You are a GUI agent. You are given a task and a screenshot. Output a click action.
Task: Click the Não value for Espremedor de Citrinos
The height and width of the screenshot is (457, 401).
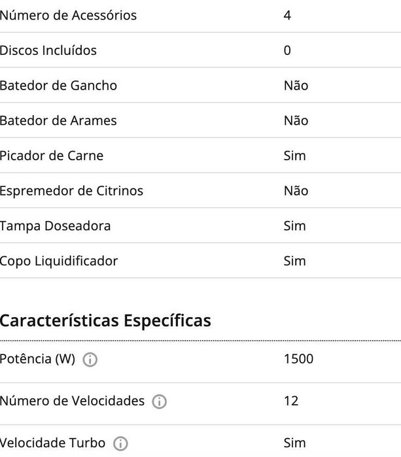tap(296, 191)
